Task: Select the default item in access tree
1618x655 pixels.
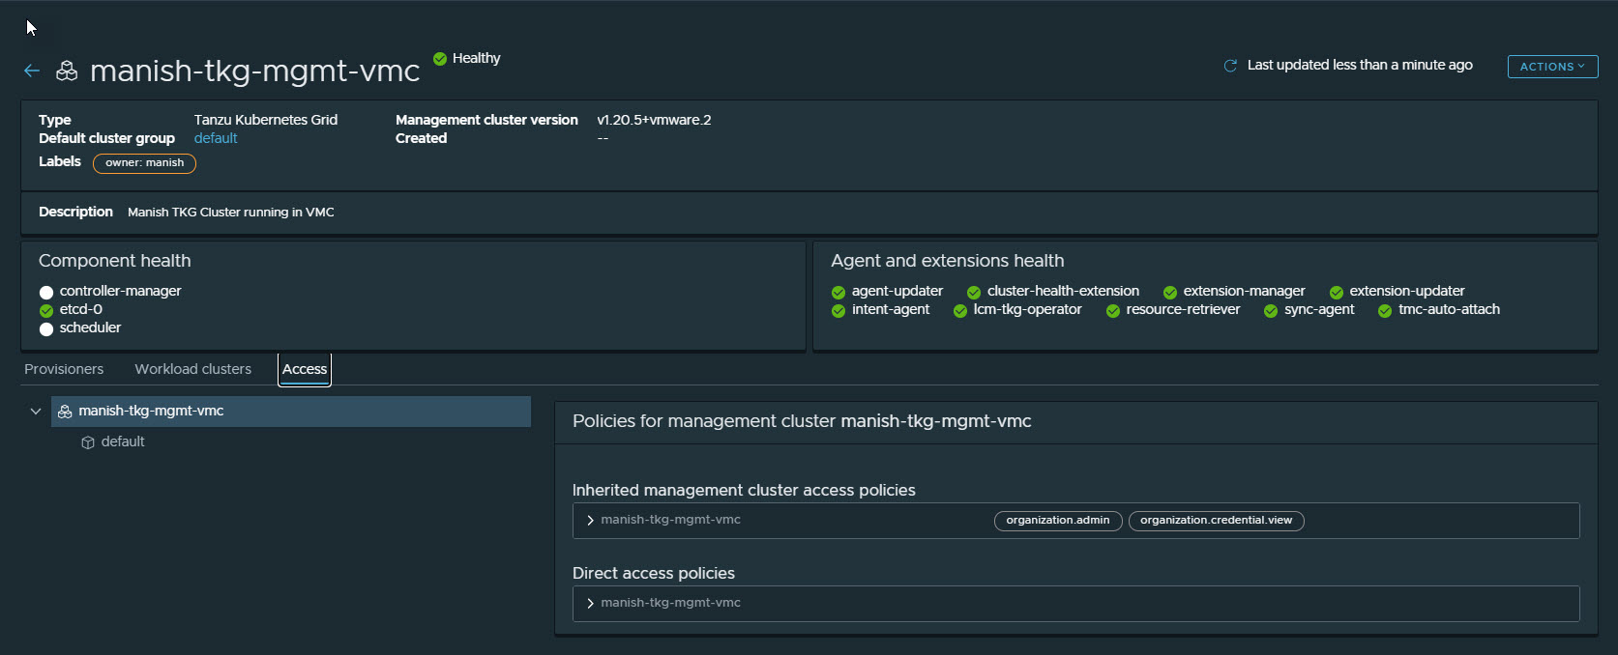Action: (123, 441)
